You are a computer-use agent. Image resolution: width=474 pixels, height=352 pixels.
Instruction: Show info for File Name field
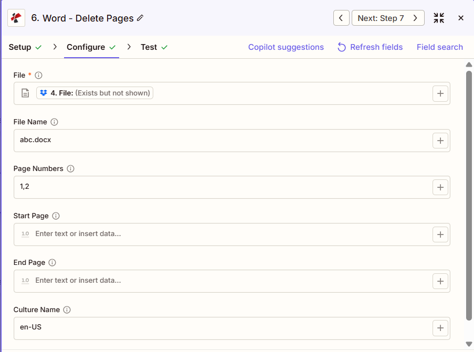pyautogui.click(x=54, y=122)
